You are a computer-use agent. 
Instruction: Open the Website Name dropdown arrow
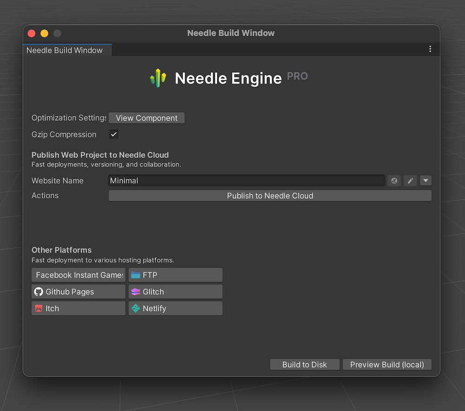[x=425, y=181]
